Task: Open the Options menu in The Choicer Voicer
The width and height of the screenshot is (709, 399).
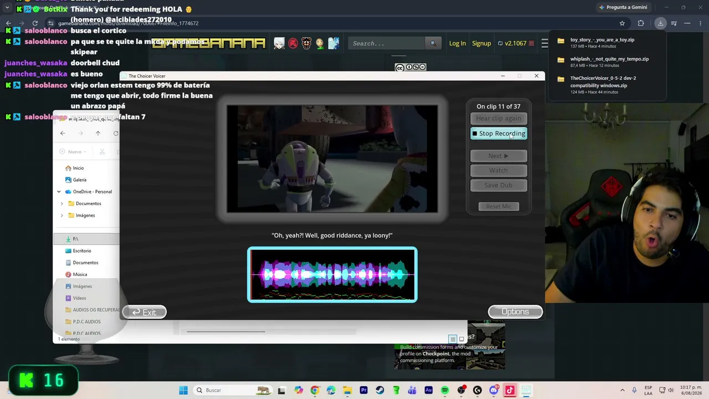Action: click(x=515, y=312)
